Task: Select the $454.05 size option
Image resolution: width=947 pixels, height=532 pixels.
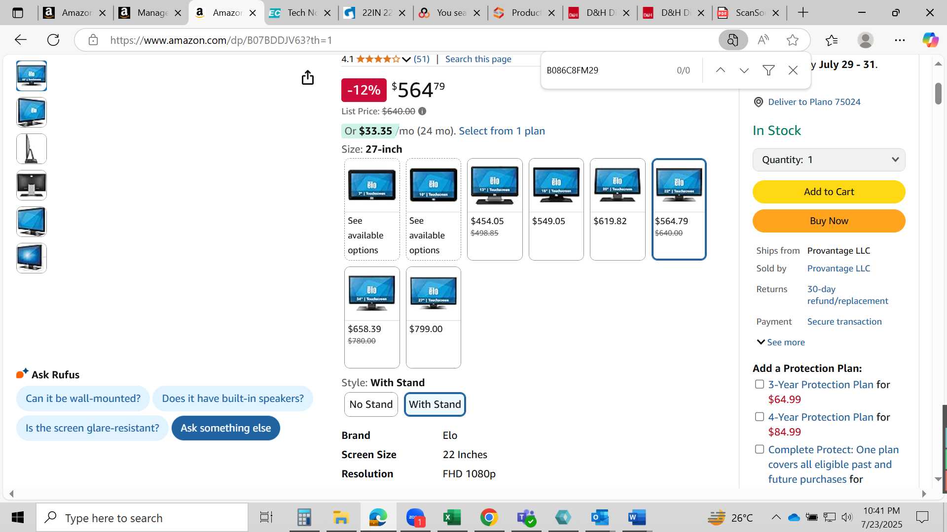Action: [x=495, y=209]
